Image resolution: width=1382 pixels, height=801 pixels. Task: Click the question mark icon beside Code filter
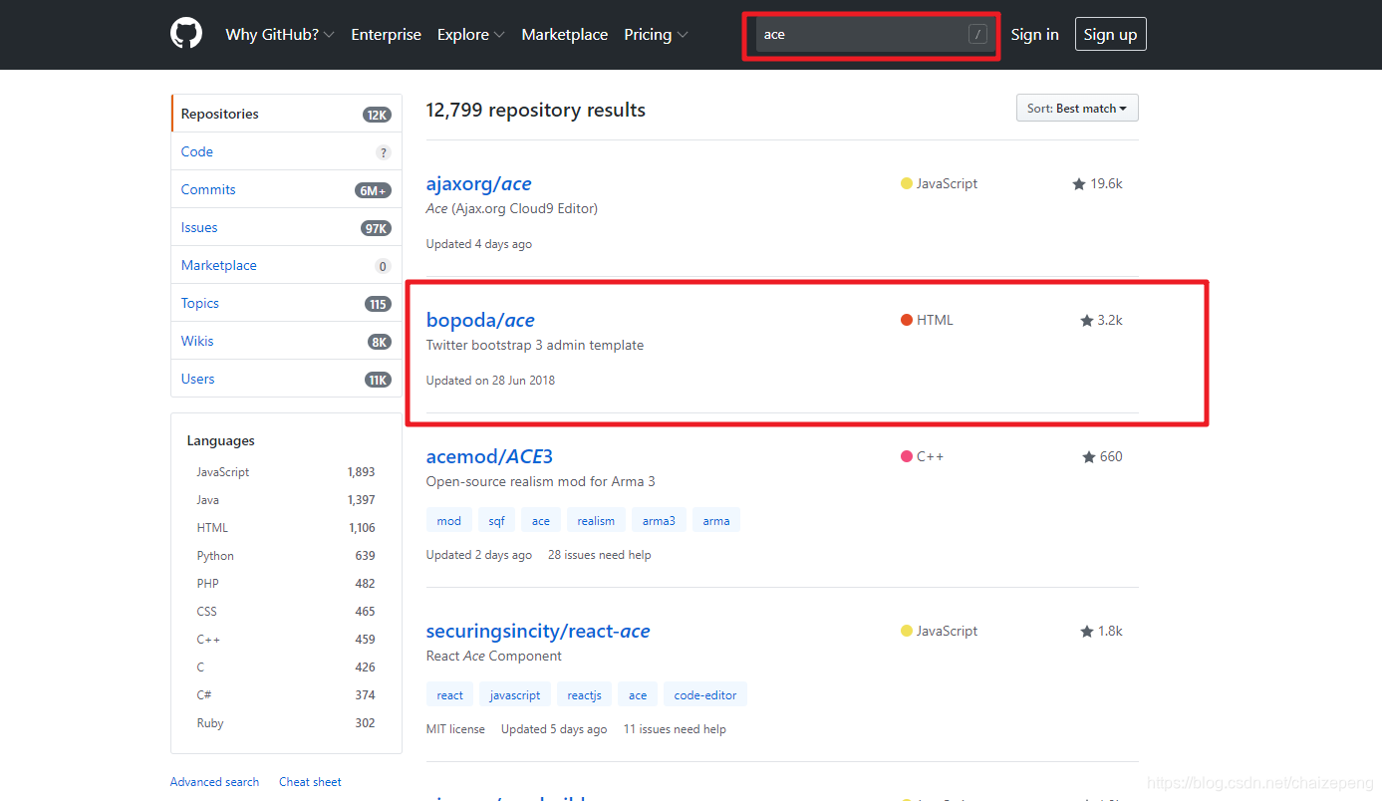[x=384, y=151]
